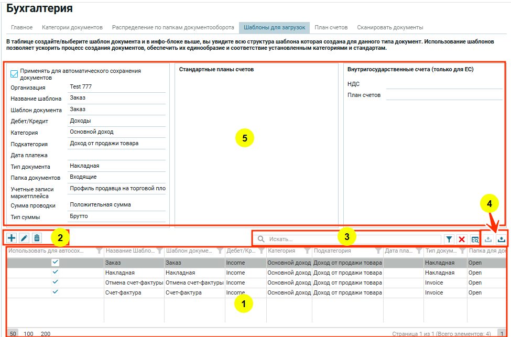Click the plus icon to add template
The height and width of the screenshot is (337, 511).
click(x=12, y=238)
